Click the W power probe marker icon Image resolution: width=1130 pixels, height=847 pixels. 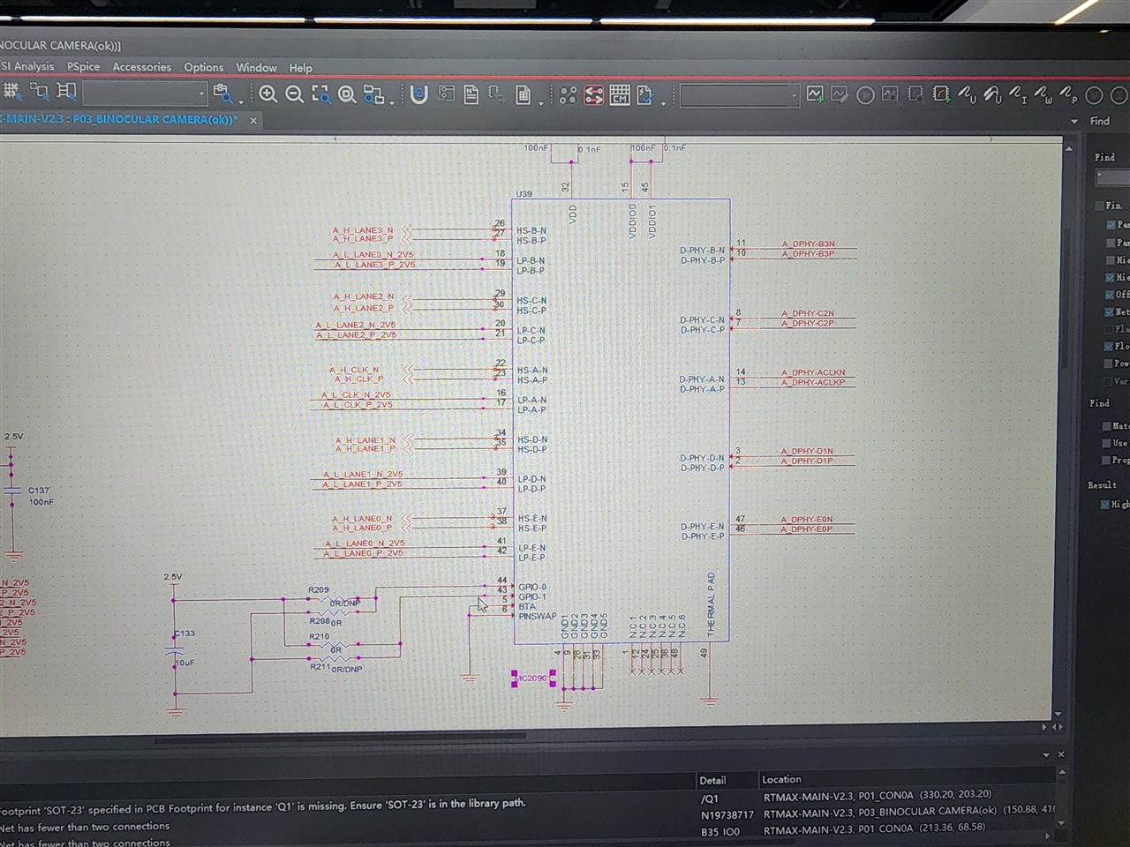coord(1043,94)
